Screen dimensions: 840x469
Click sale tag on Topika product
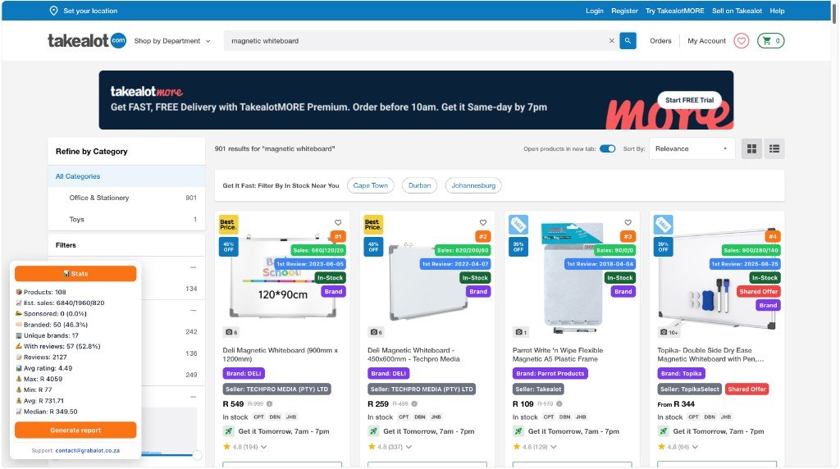(x=663, y=225)
